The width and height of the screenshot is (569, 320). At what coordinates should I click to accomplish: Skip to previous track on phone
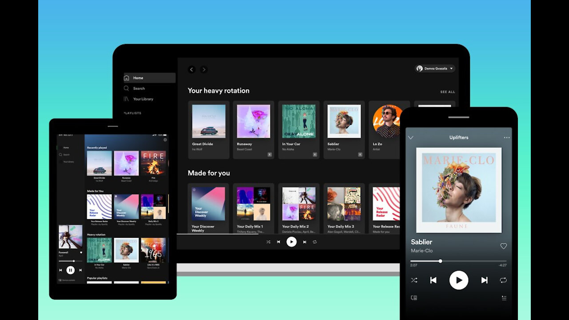point(433,280)
